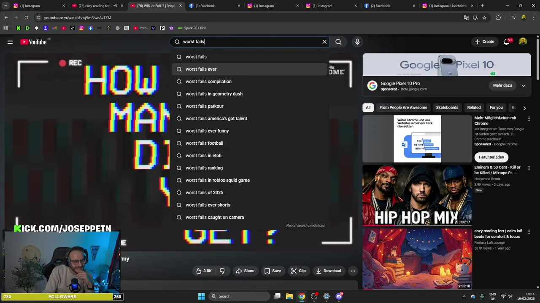Choose suggestion 'worst fails ranking'

[x=250, y=168]
